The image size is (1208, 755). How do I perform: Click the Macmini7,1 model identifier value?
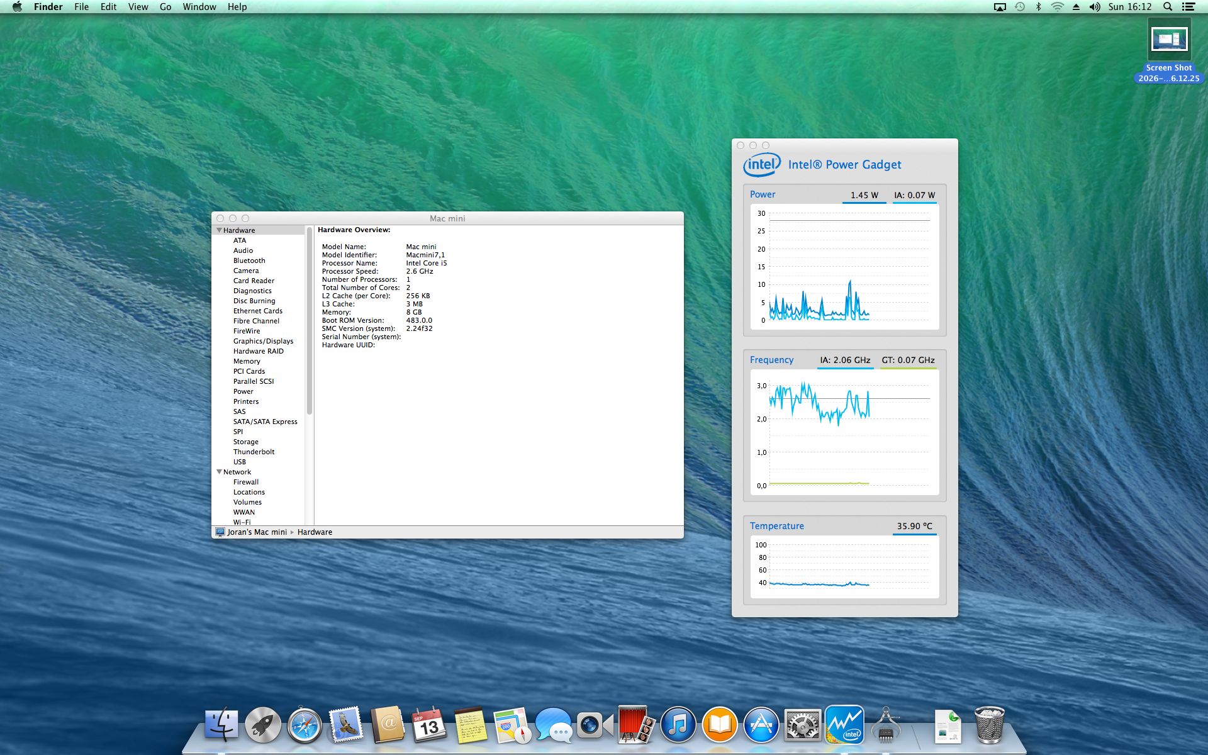tap(425, 255)
